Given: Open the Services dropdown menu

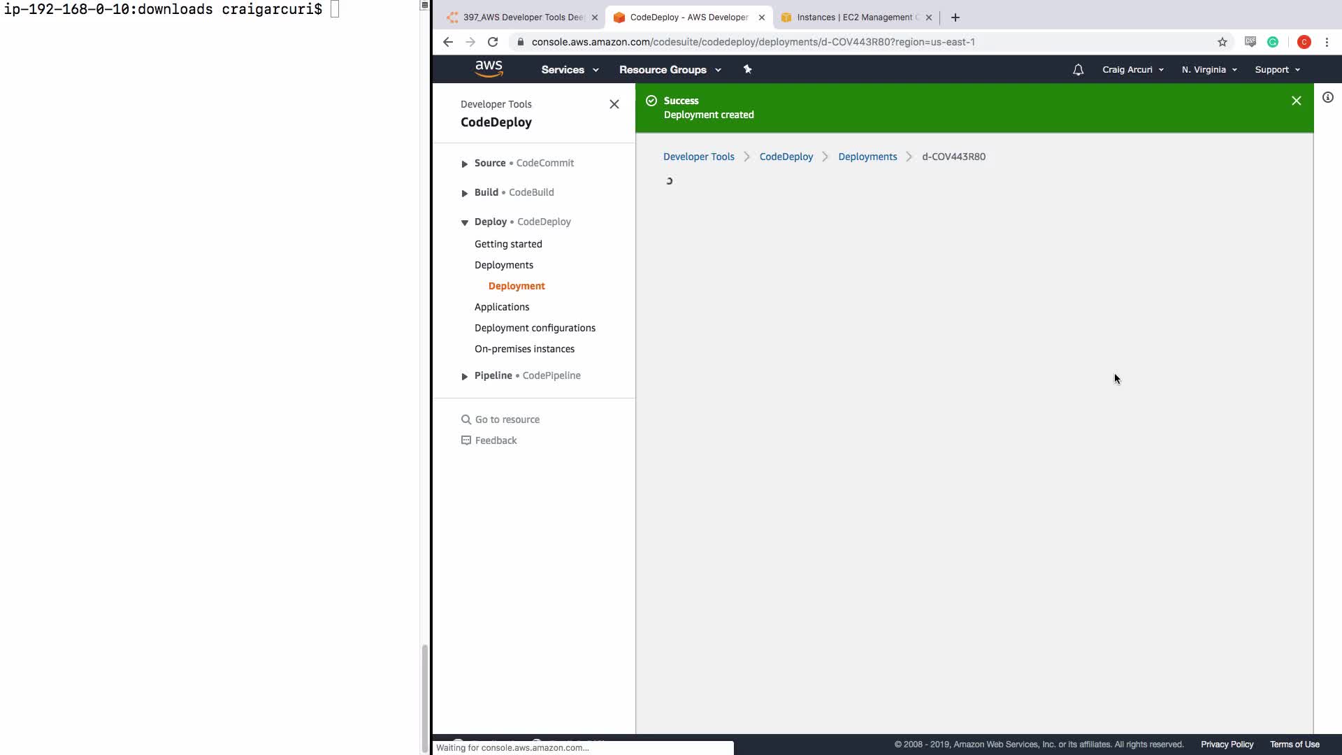Looking at the screenshot, I should pos(570,70).
